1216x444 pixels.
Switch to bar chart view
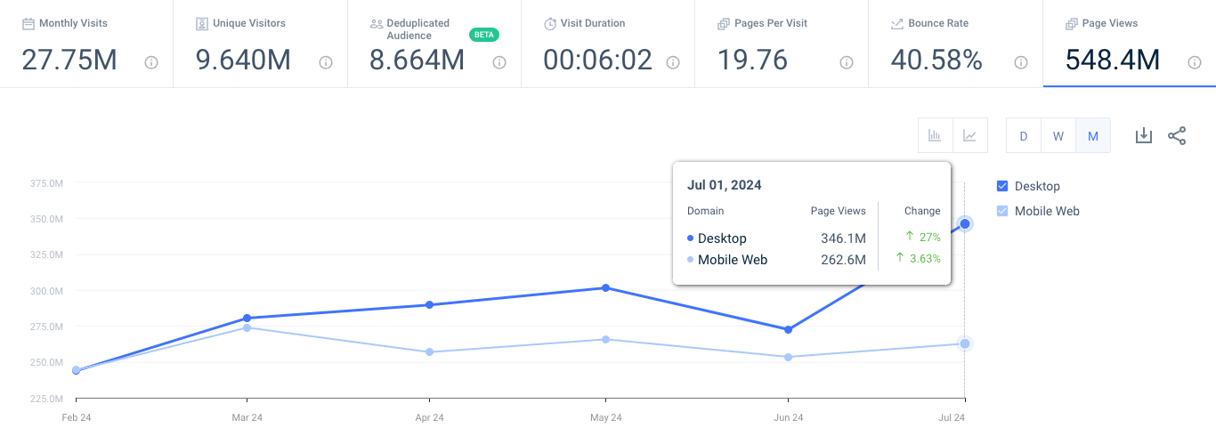click(935, 136)
